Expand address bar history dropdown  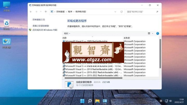coord(115,12)
